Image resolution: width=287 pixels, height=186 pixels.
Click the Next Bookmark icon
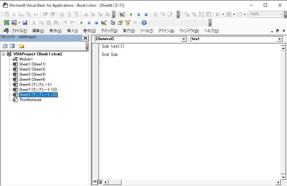[x=93, y=14]
